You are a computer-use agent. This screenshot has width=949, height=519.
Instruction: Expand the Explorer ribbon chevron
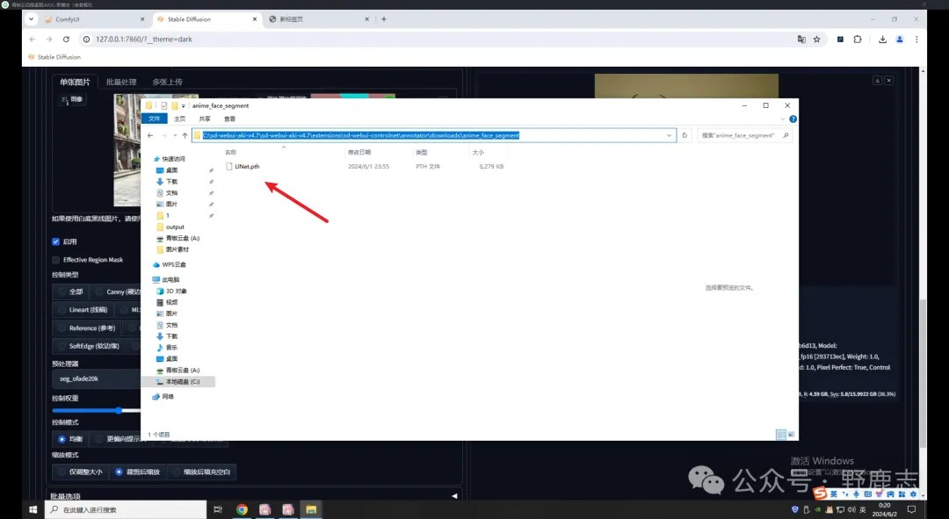pos(783,119)
